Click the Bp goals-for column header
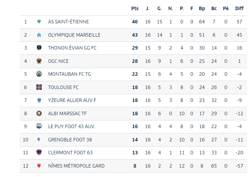Image resolution: width=251 pixels, height=177 pixels. click(202, 8)
